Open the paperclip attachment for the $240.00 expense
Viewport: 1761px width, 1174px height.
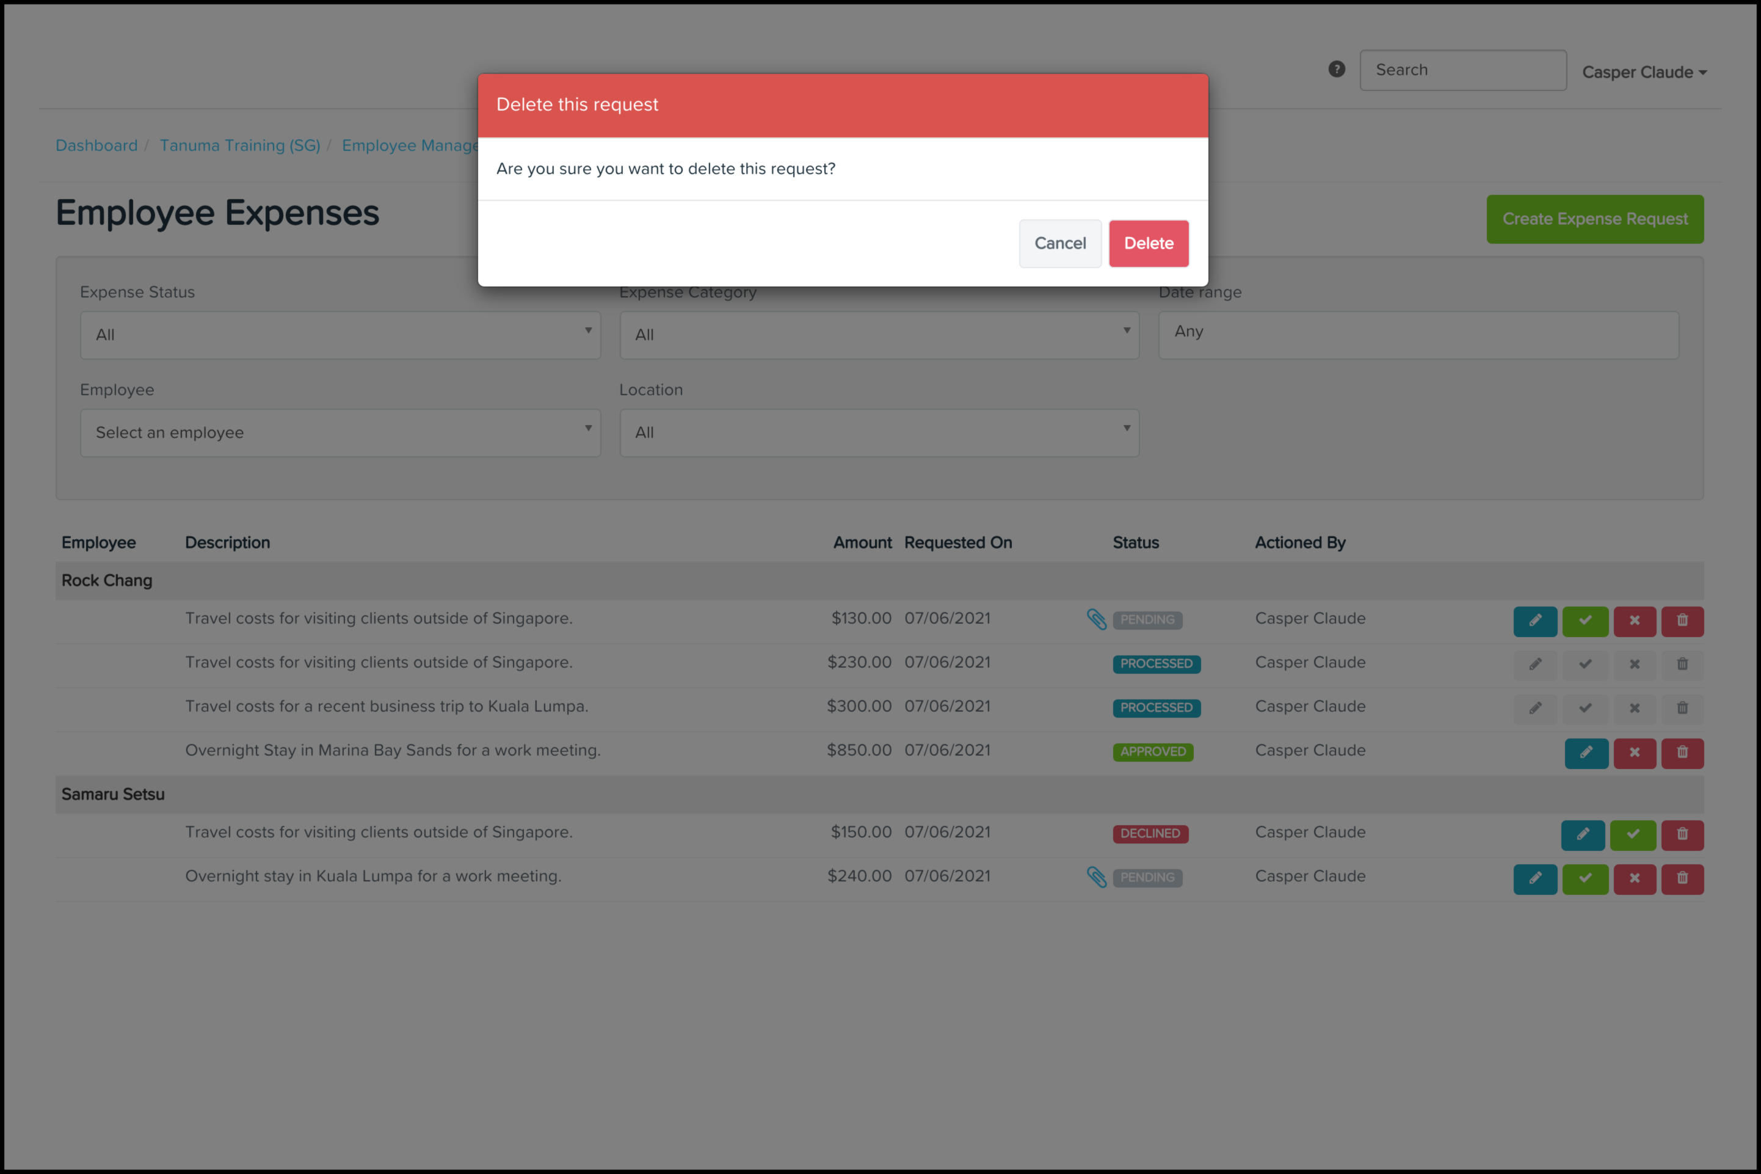click(1097, 877)
